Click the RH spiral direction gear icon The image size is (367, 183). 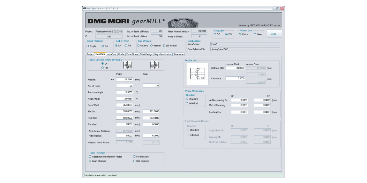tap(154, 65)
